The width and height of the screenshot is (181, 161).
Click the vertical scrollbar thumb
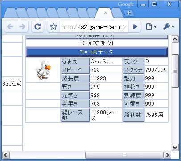pos(175,71)
